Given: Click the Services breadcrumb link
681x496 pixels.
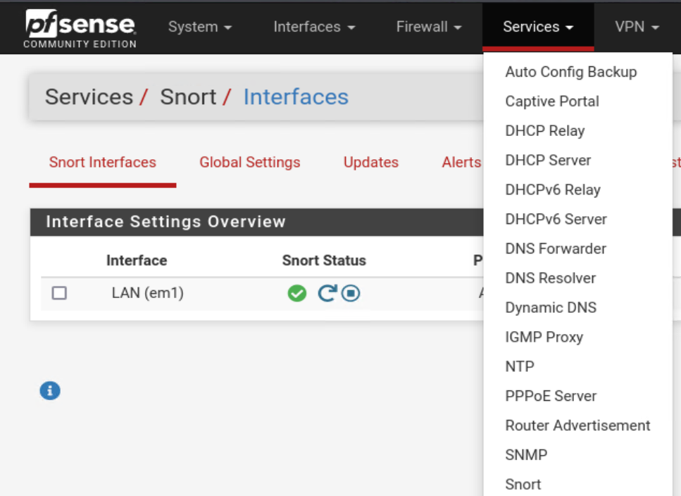Looking at the screenshot, I should (x=89, y=97).
